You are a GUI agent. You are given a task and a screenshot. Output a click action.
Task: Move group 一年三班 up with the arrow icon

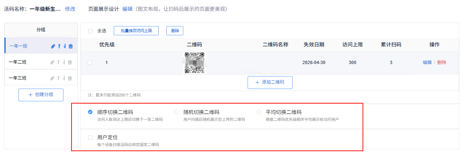click(58, 78)
